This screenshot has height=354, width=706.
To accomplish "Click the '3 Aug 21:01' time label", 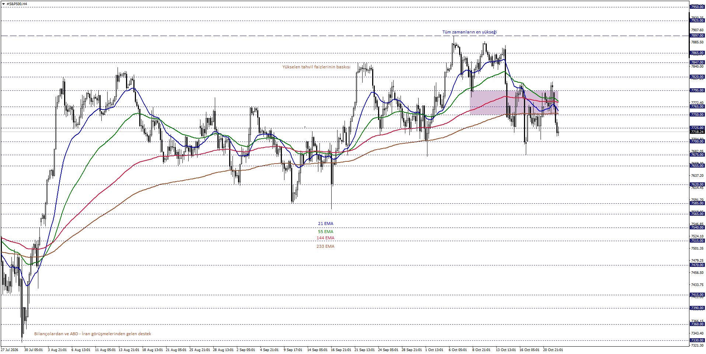I will click(57, 350).
